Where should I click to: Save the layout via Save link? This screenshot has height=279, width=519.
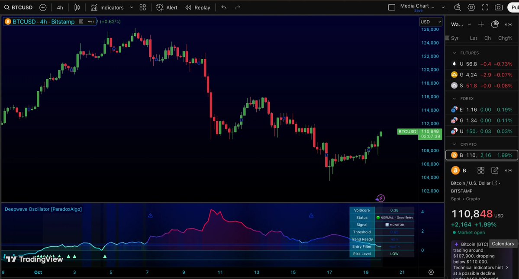pos(419,10)
